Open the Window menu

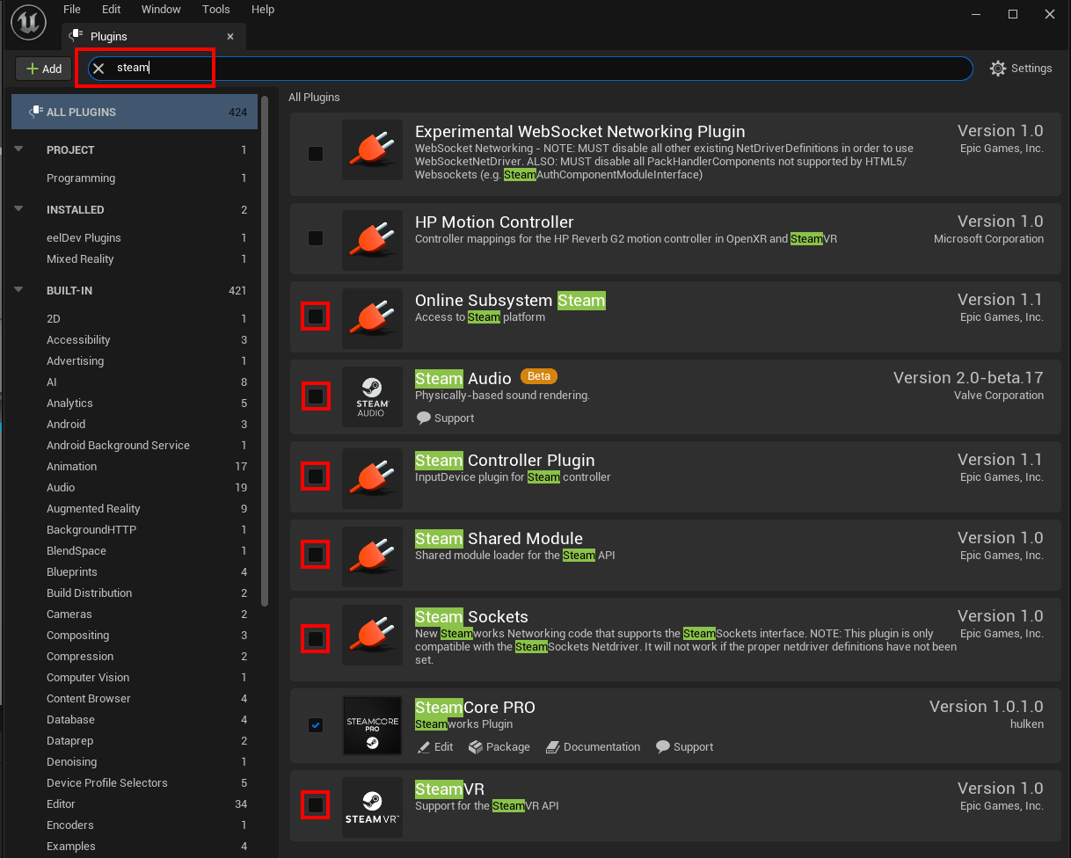[x=160, y=10]
